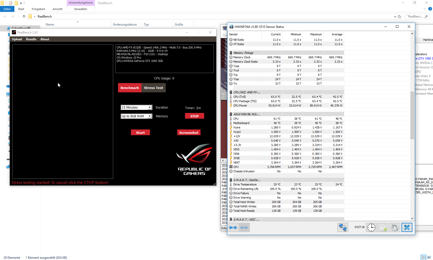This screenshot has width=433, height=260.
Task: Start HWiNFO sensor logging file icon
Action: coord(383,228)
